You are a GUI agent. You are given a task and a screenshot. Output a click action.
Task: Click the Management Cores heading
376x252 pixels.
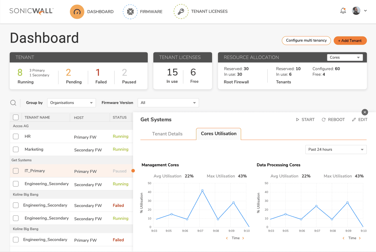[160, 165]
